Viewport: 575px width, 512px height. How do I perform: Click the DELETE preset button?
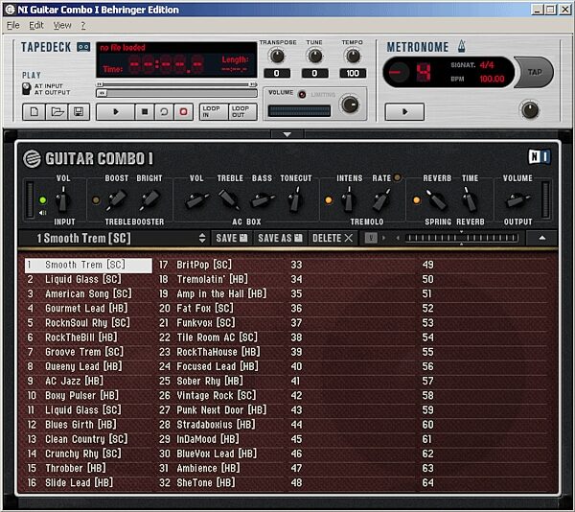click(333, 238)
